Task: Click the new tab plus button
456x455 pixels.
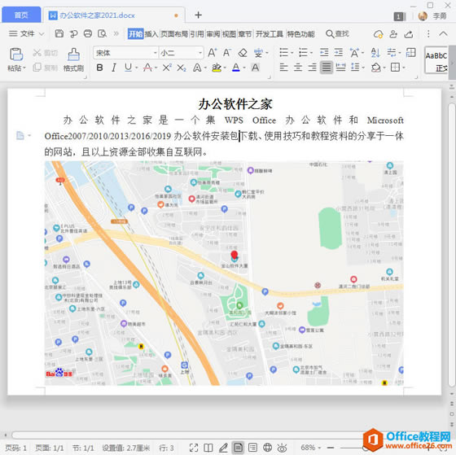Action: pos(199,15)
